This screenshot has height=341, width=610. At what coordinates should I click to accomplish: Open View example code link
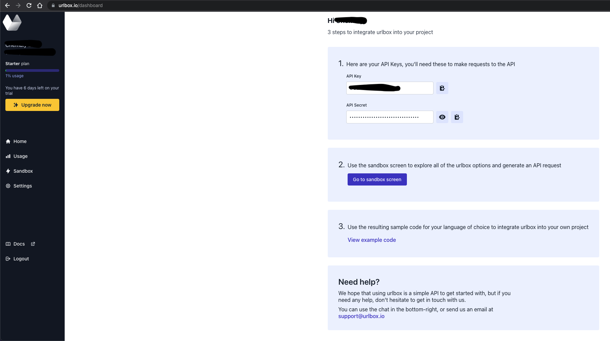tap(372, 240)
